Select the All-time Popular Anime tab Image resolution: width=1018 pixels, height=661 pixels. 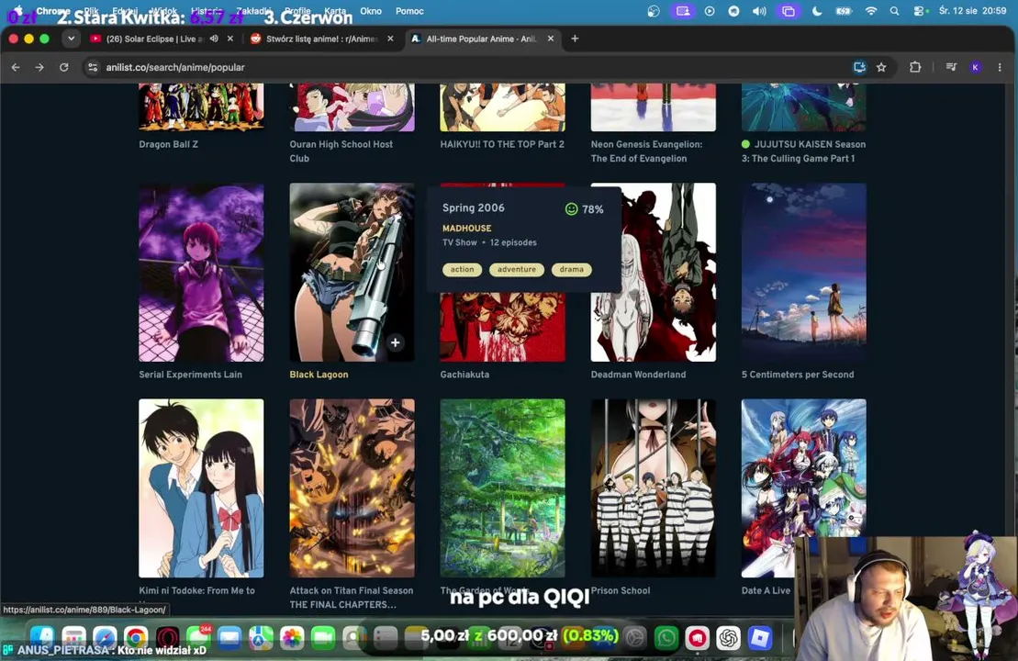[x=482, y=39]
